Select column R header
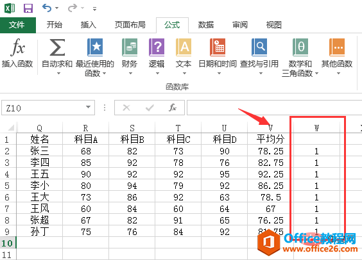 (85, 128)
